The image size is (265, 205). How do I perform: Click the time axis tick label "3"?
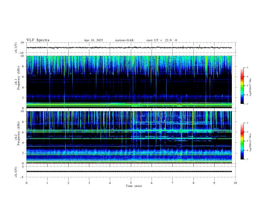tap(89, 183)
